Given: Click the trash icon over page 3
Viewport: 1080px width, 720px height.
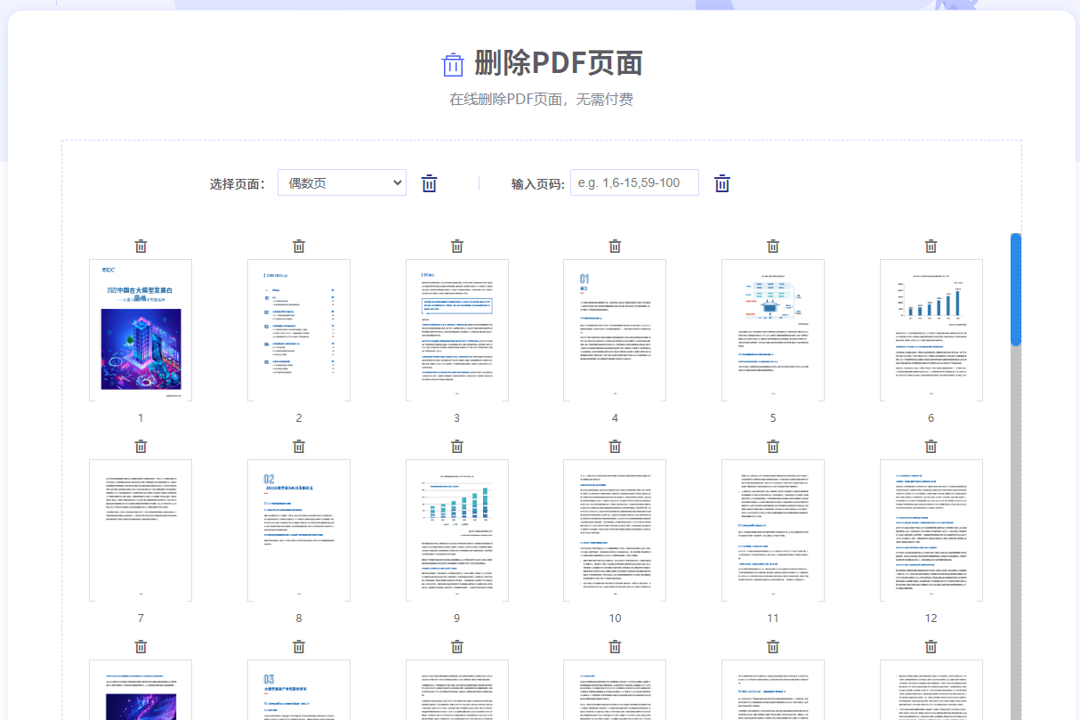Looking at the screenshot, I should [x=456, y=245].
